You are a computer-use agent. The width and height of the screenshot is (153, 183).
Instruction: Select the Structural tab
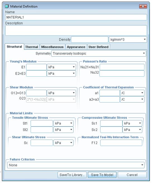[14, 47]
